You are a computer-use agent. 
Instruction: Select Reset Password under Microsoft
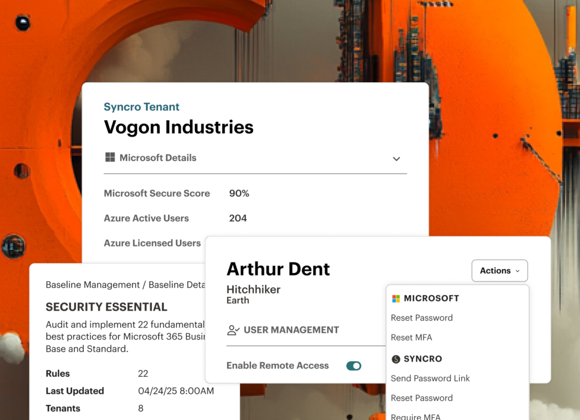pyautogui.click(x=421, y=318)
